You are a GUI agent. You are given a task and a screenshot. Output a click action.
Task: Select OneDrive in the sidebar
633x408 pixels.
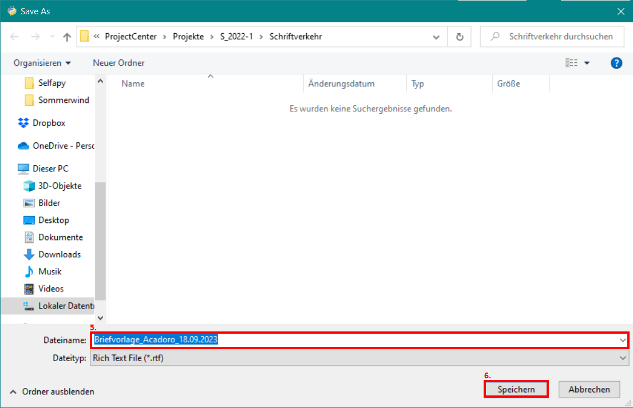pos(56,146)
